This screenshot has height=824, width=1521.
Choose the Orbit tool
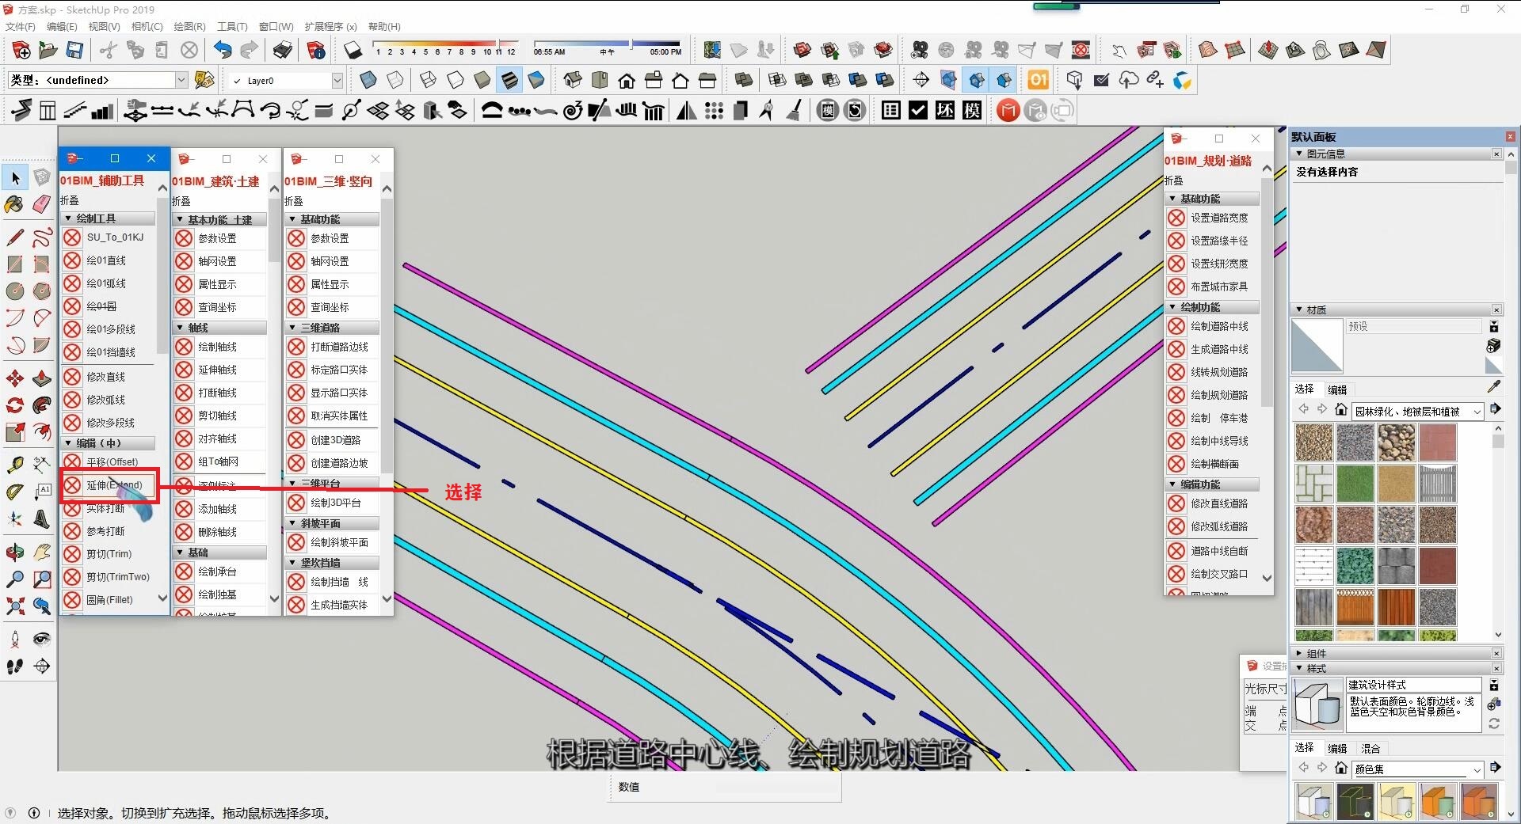15,552
